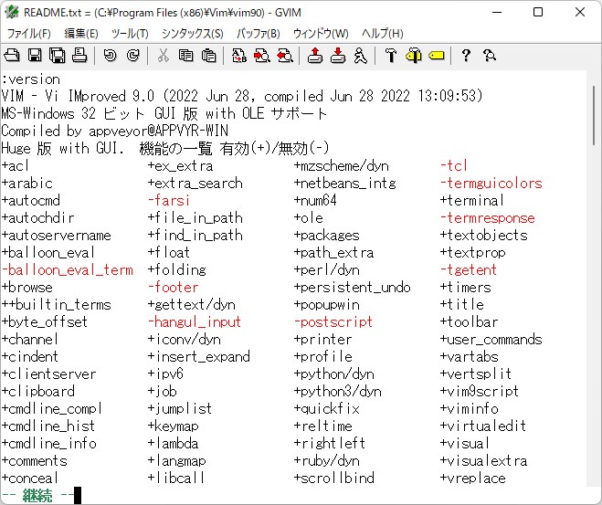Click the -tgetent feature text
The height and width of the screenshot is (505, 602).
(469, 269)
